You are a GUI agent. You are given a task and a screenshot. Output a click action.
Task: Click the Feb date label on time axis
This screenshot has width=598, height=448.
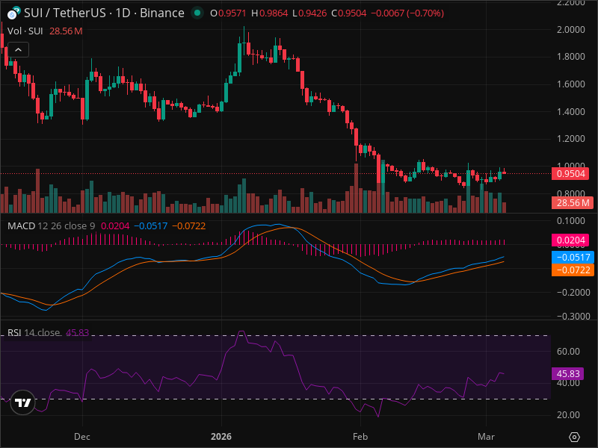click(360, 437)
